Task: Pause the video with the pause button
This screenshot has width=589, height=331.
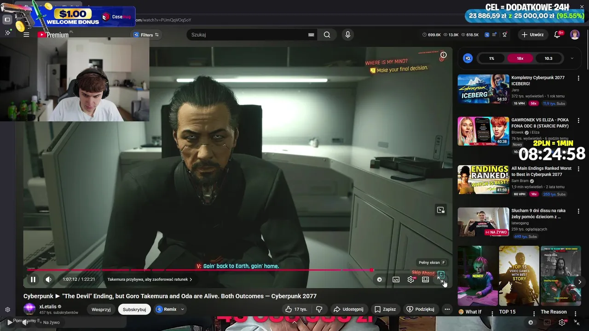Action: [33, 280]
